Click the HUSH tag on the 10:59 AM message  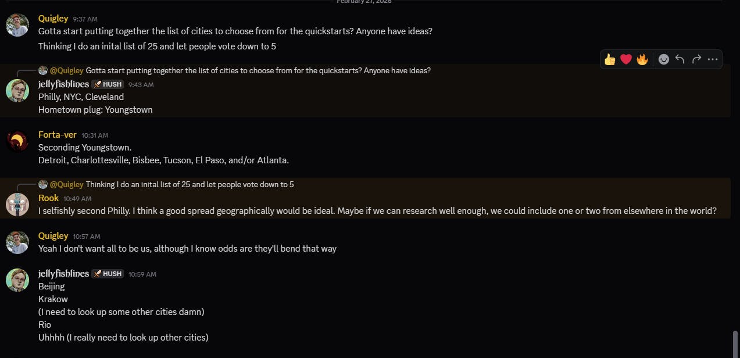pos(108,274)
